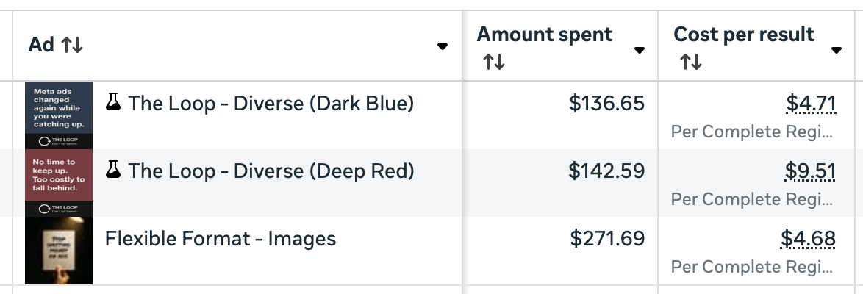Open the Flexible Format ad thumbnail
Image resolution: width=863 pixels, height=294 pixels.
59,251
